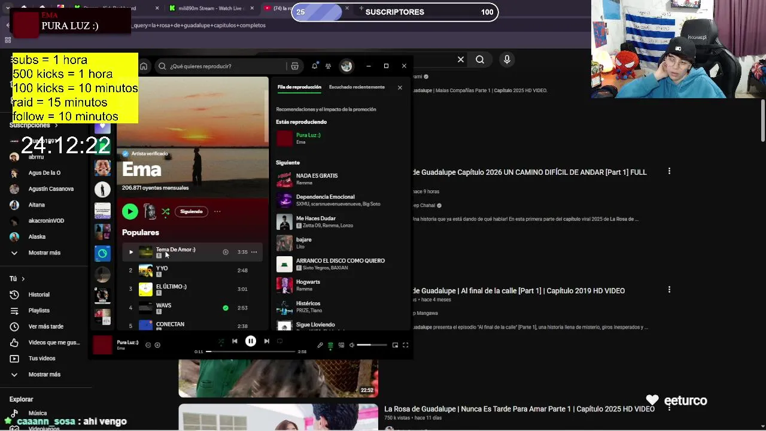The height and width of the screenshot is (431, 766).
Task: Click now playing album cover in player bar
Action: click(102, 345)
